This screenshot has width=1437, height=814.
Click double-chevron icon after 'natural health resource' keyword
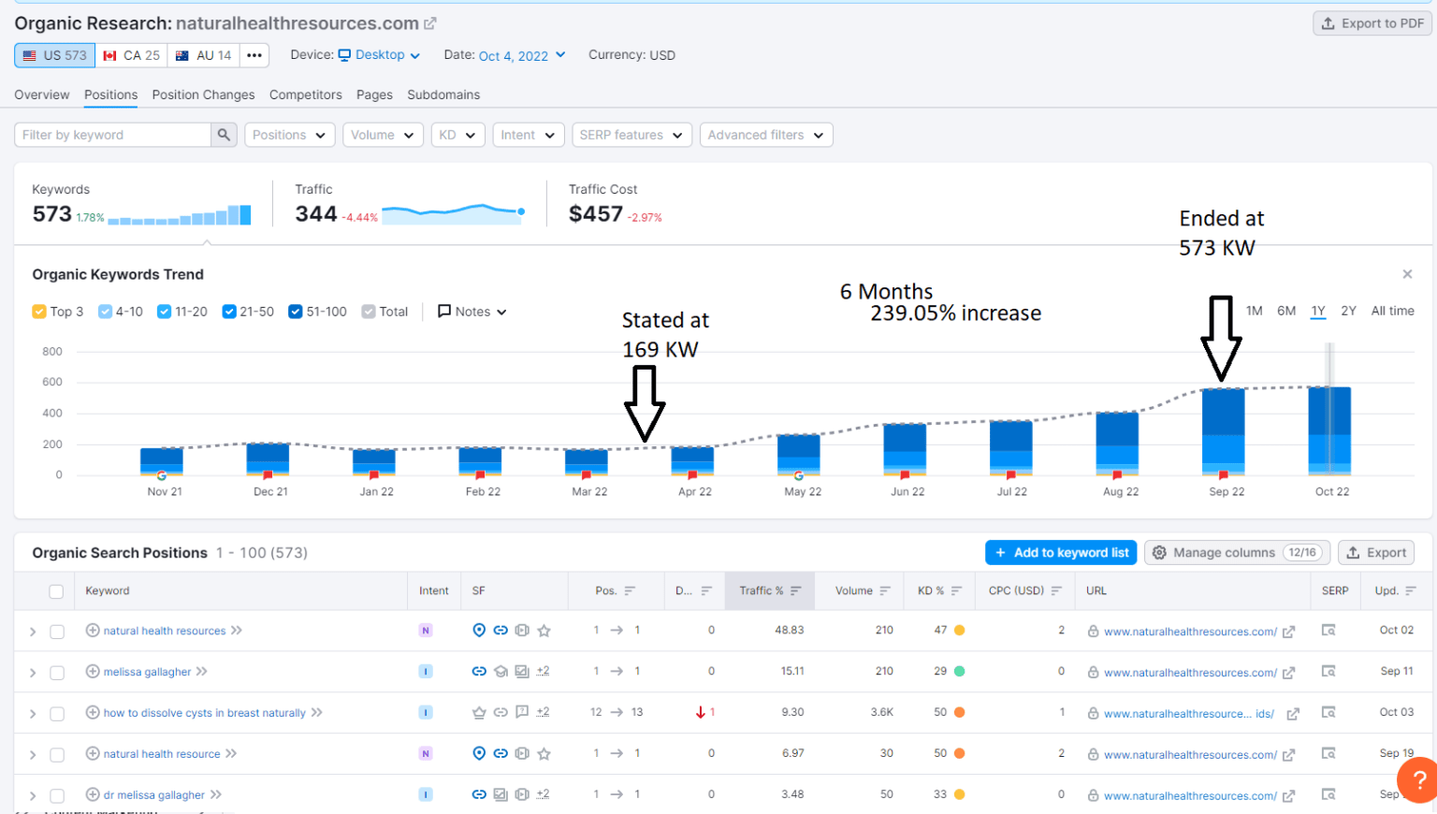[x=231, y=754]
